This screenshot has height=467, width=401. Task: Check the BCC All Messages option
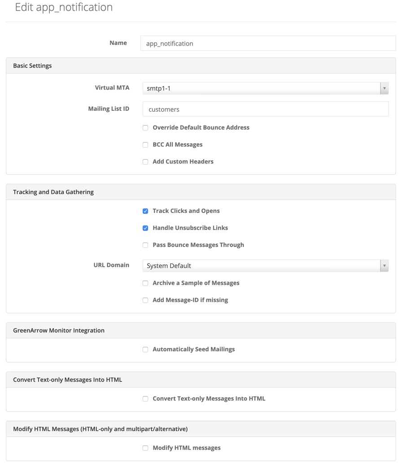(x=145, y=145)
